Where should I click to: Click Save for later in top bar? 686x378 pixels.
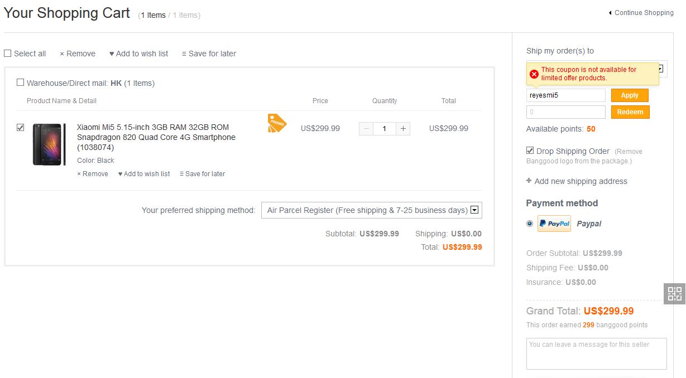pyautogui.click(x=209, y=54)
